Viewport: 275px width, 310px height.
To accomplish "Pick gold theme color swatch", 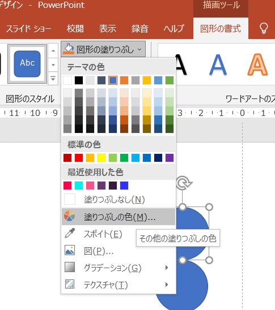I will (x=147, y=80).
